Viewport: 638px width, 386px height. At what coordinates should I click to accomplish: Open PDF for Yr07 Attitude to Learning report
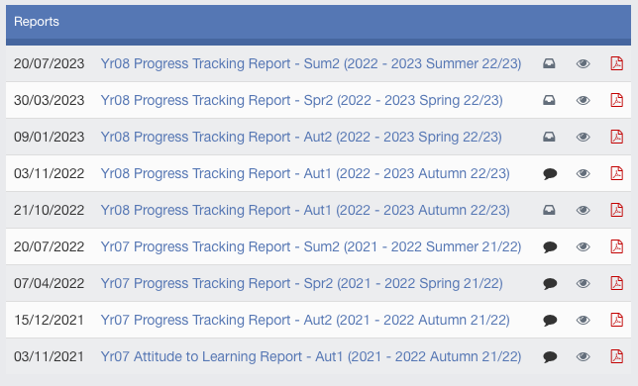click(617, 356)
